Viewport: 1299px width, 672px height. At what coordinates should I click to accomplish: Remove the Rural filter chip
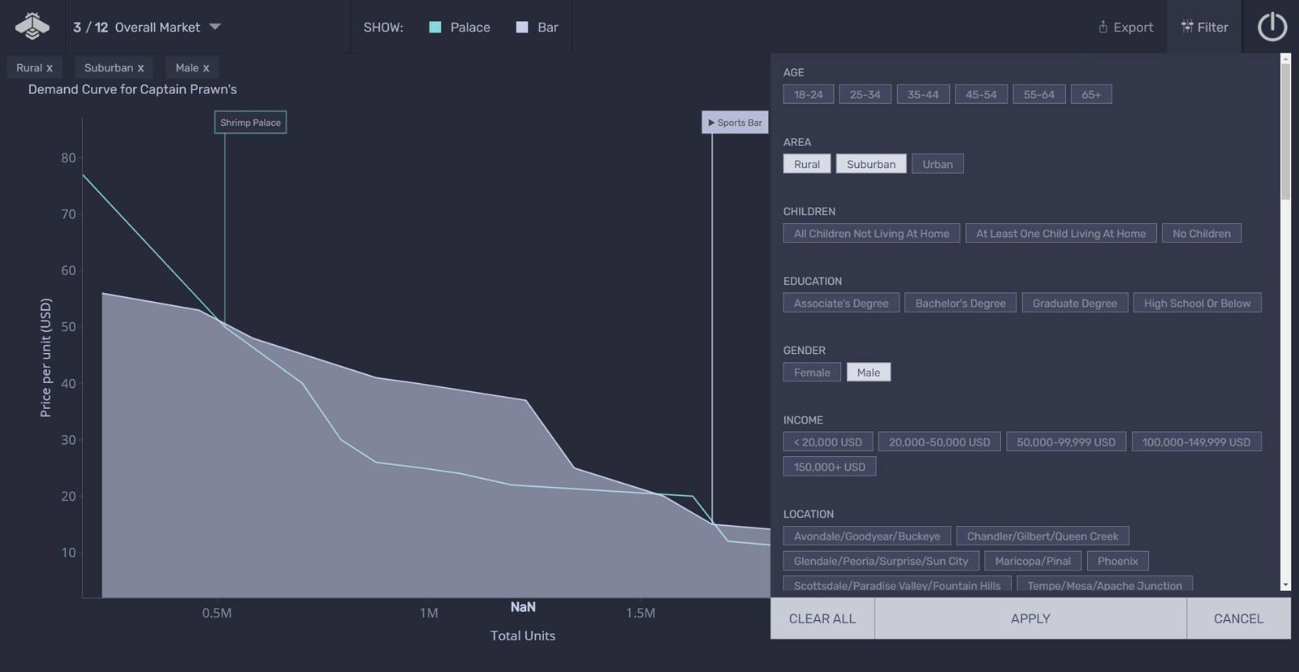click(50, 68)
